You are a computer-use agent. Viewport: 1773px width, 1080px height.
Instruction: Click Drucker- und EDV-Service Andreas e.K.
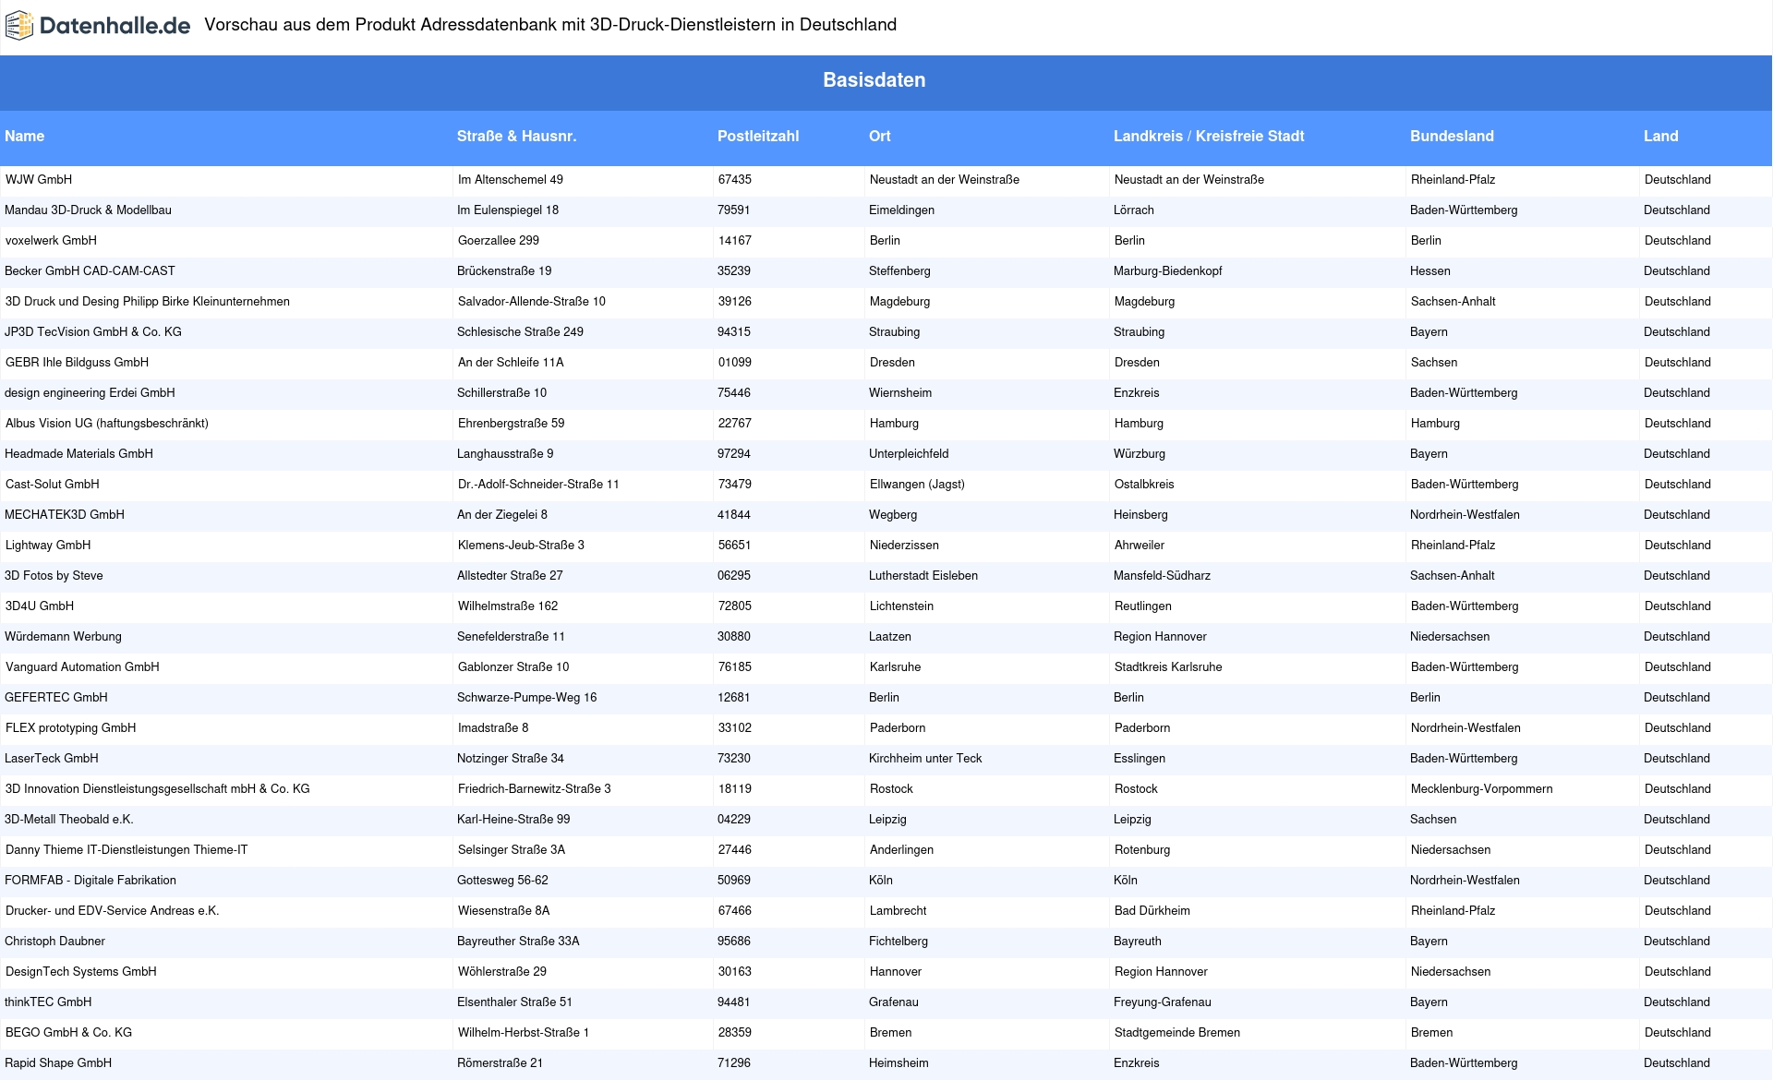pyautogui.click(x=113, y=910)
